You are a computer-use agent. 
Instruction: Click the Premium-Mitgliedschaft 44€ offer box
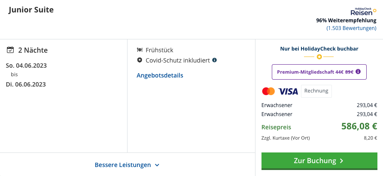point(319,72)
